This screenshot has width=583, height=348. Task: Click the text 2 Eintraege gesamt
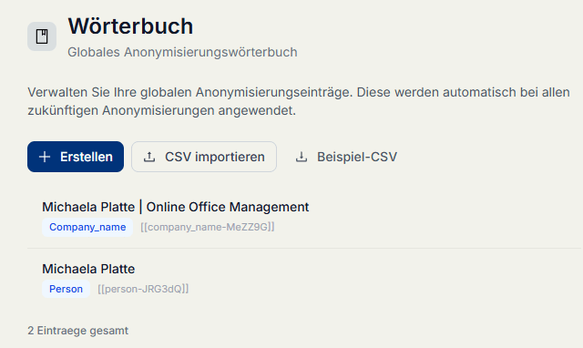[77, 331]
